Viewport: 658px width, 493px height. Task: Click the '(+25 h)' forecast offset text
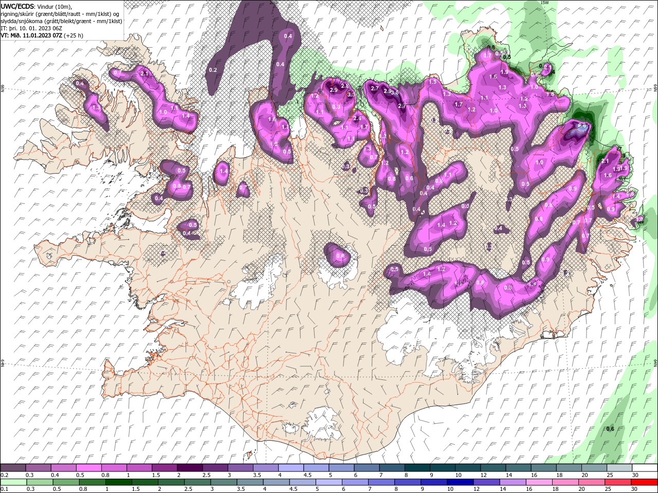pos(74,35)
